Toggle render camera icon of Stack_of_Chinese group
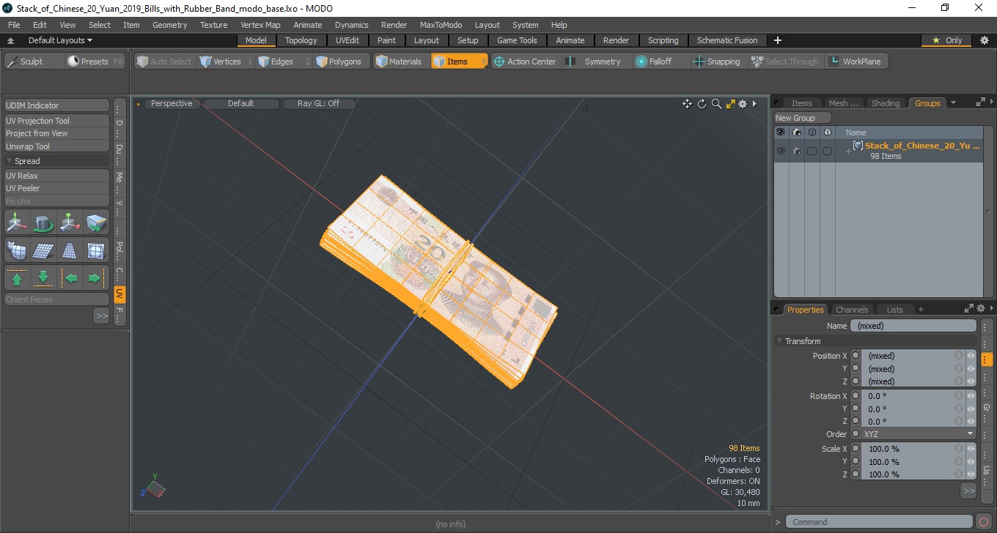997x533 pixels. click(796, 151)
